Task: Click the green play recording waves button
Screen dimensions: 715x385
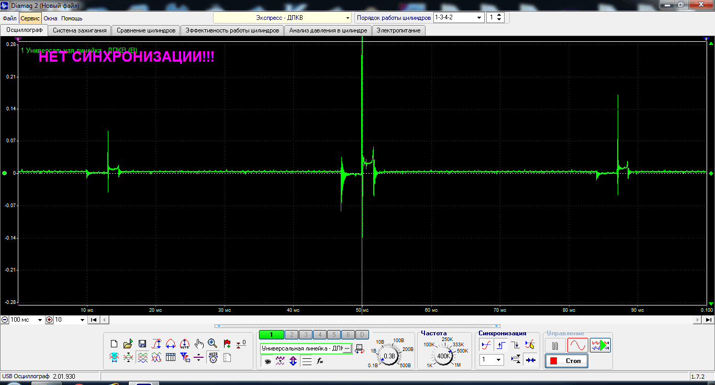Action: (600, 345)
